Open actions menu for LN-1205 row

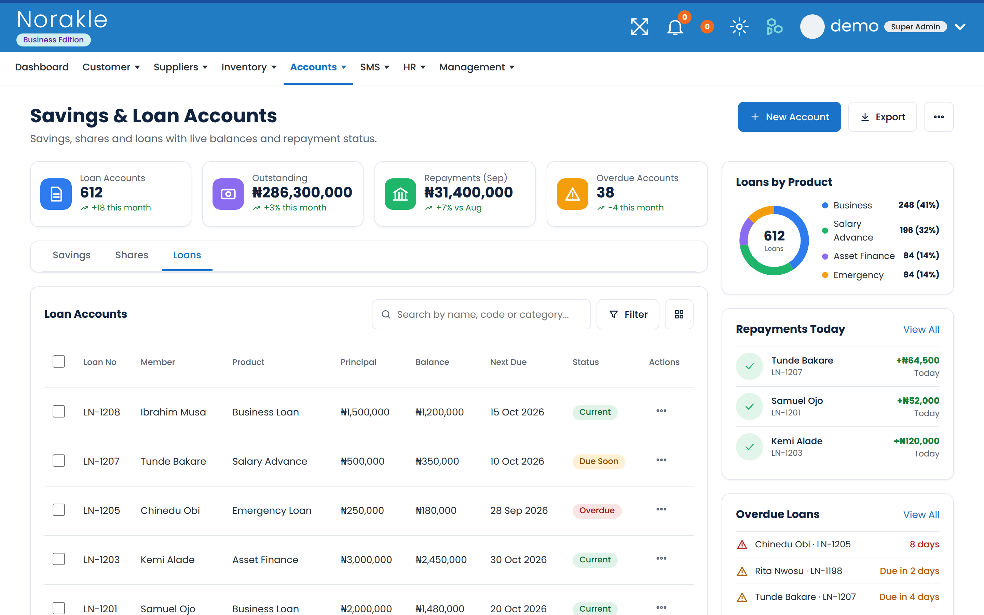[661, 509]
